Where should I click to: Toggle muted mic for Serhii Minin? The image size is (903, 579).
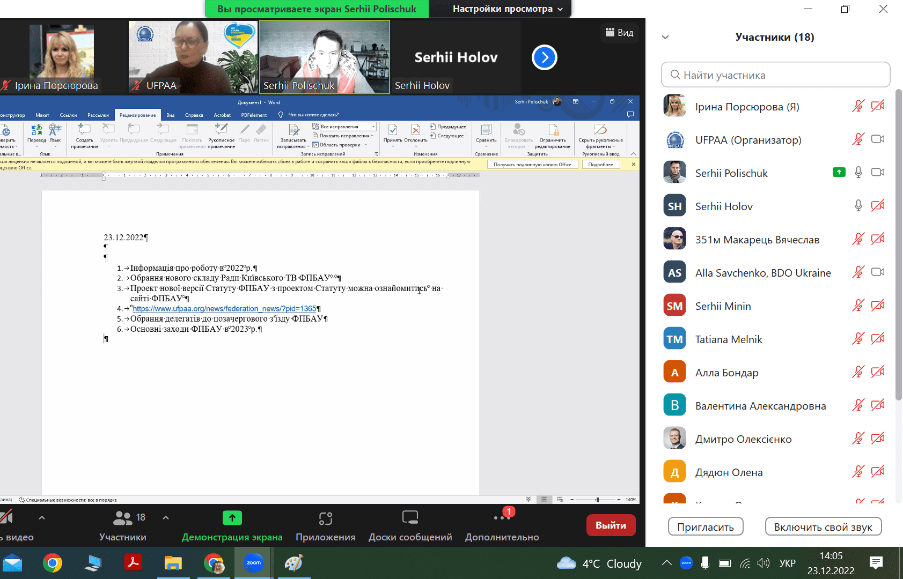coord(858,306)
